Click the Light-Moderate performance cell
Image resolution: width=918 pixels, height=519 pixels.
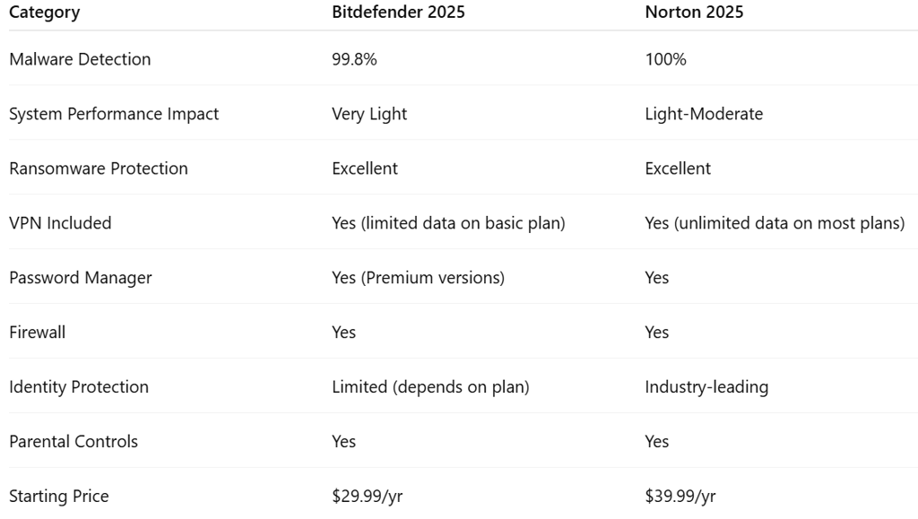pyautogui.click(x=704, y=114)
